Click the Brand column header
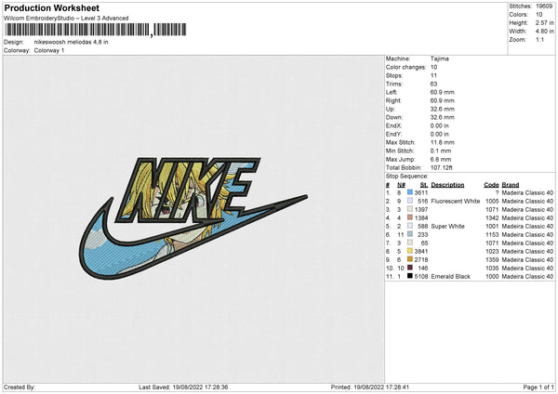 coord(511,185)
